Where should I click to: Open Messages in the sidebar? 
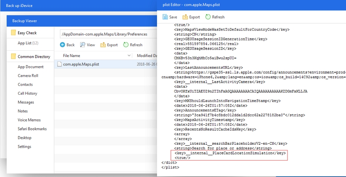click(x=26, y=102)
